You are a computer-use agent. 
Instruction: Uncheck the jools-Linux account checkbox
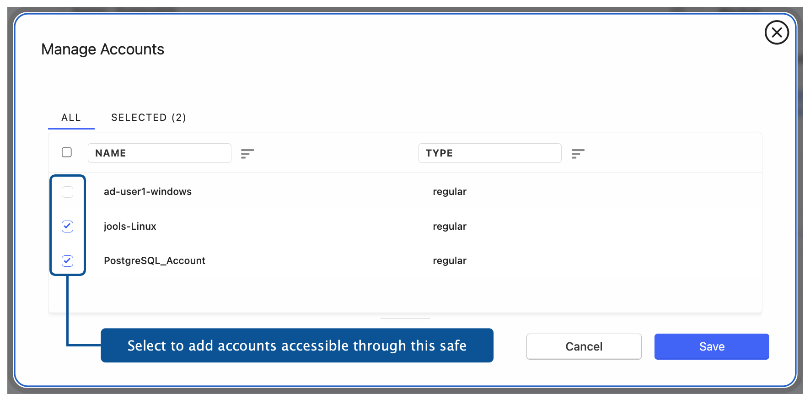coord(67,226)
